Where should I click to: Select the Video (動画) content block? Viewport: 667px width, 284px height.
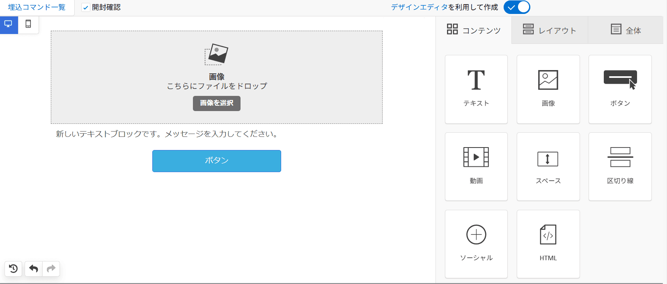click(476, 166)
